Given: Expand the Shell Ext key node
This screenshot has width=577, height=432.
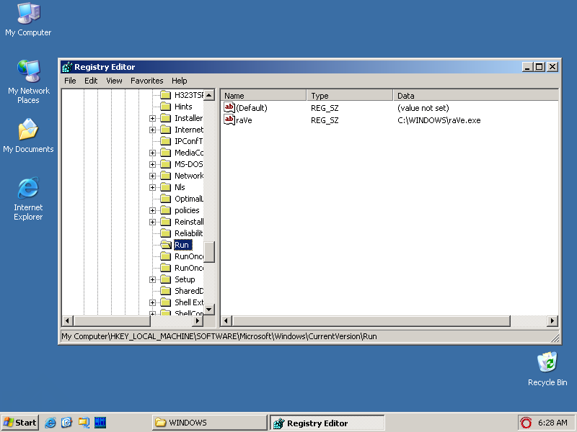Looking at the screenshot, I should (x=152, y=302).
